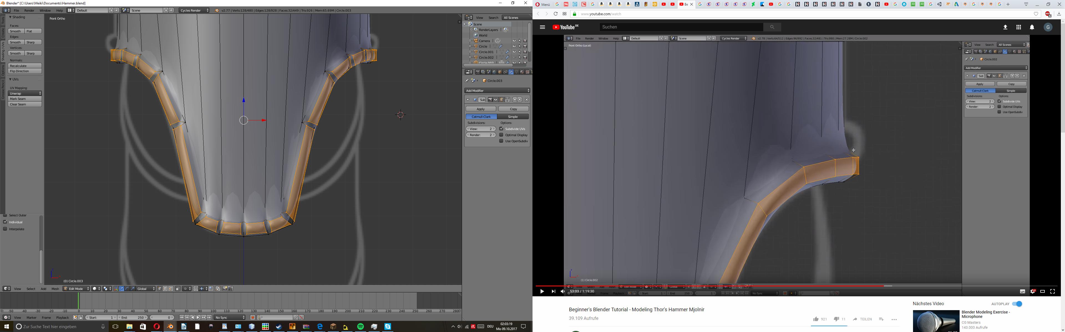This screenshot has height=332, width=1065.
Task: Click the OpenGL render image camera icon
Action: pyautogui.click(x=225, y=289)
